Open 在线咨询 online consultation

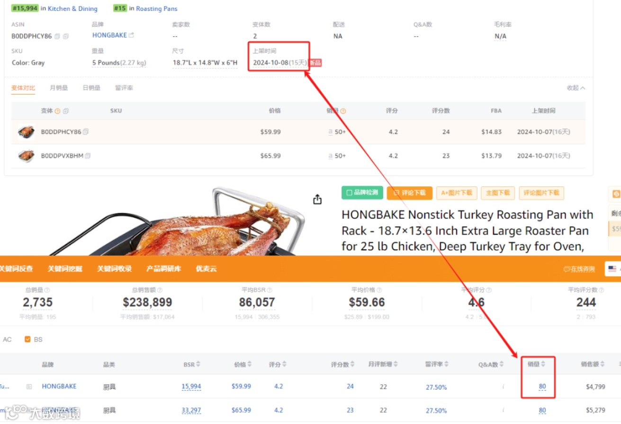click(579, 269)
